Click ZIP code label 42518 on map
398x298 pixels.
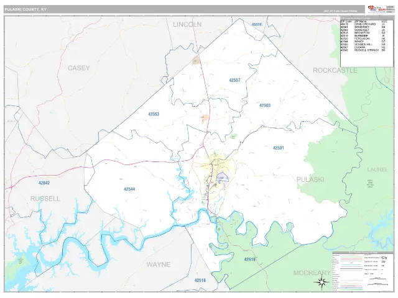pos(200,280)
